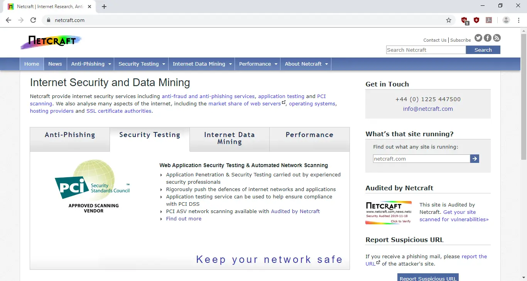Submit the site lookup arrow button
Image resolution: width=527 pixels, height=281 pixels.
click(x=475, y=159)
